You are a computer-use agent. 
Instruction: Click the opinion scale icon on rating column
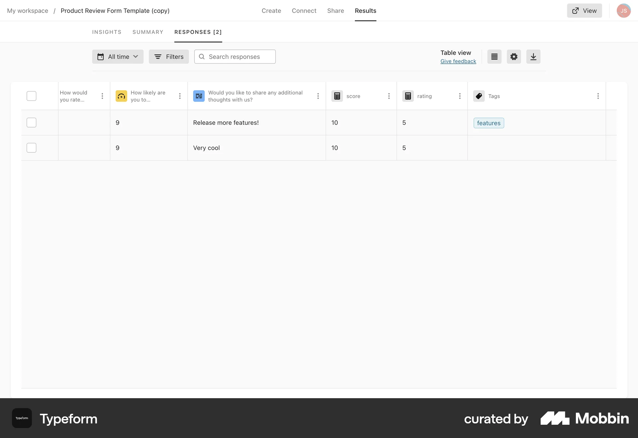408,96
